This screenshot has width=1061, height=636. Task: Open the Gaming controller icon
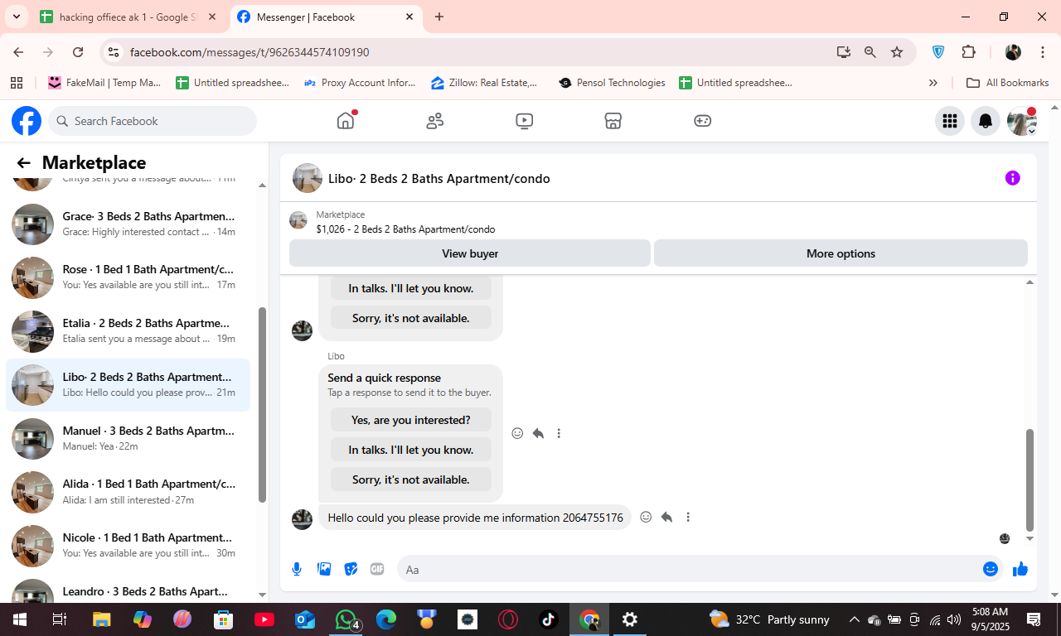[x=702, y=121]
